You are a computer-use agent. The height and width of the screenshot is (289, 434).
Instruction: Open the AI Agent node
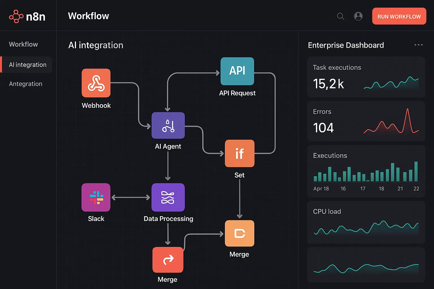(168, 126)
